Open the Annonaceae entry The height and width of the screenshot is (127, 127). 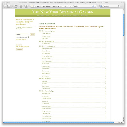(x=45, y=96)
